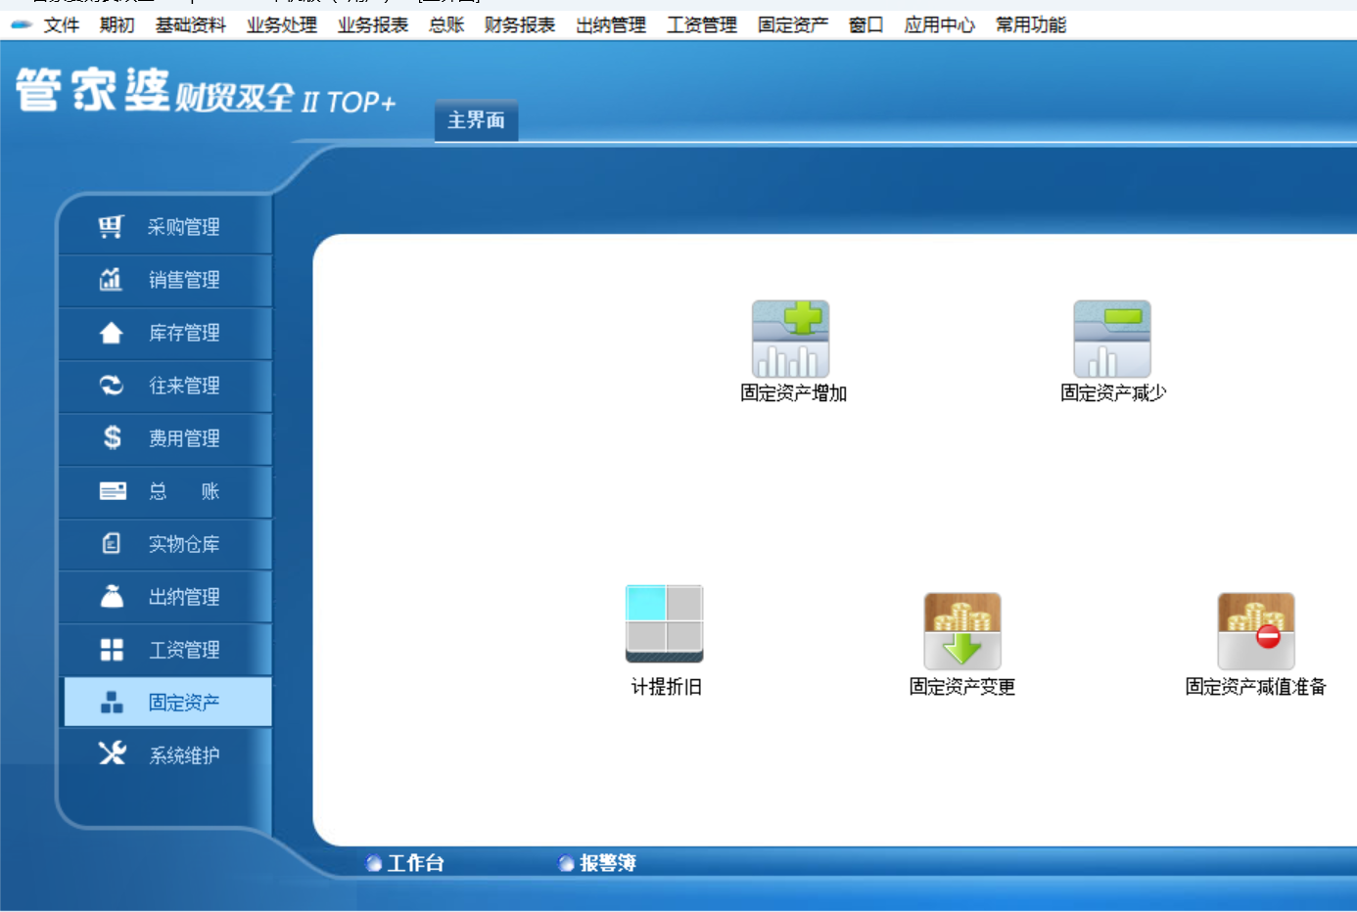Open the 固定资产减值准备 icon

click(1256, 631)
